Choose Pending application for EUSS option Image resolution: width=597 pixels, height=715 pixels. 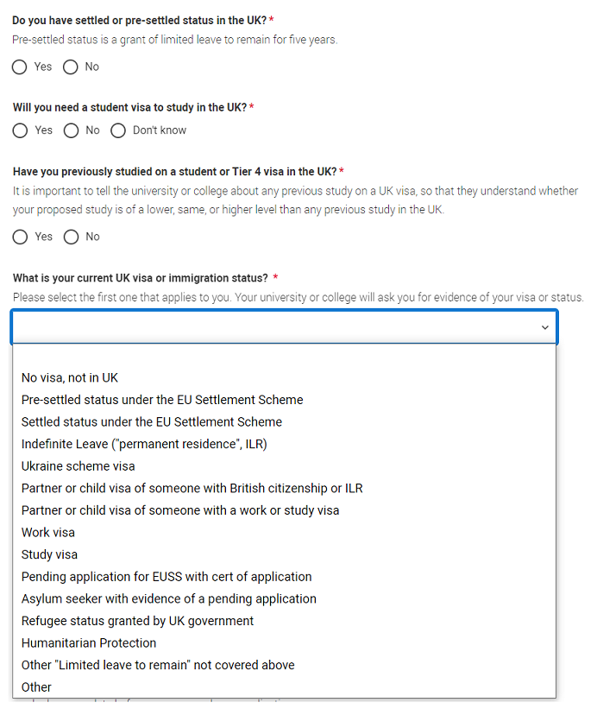coord(167,576)
